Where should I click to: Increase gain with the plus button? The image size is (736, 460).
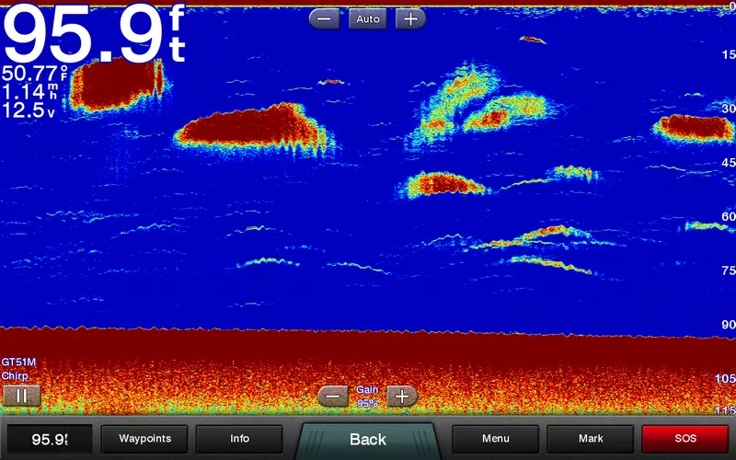click(401, 397)
